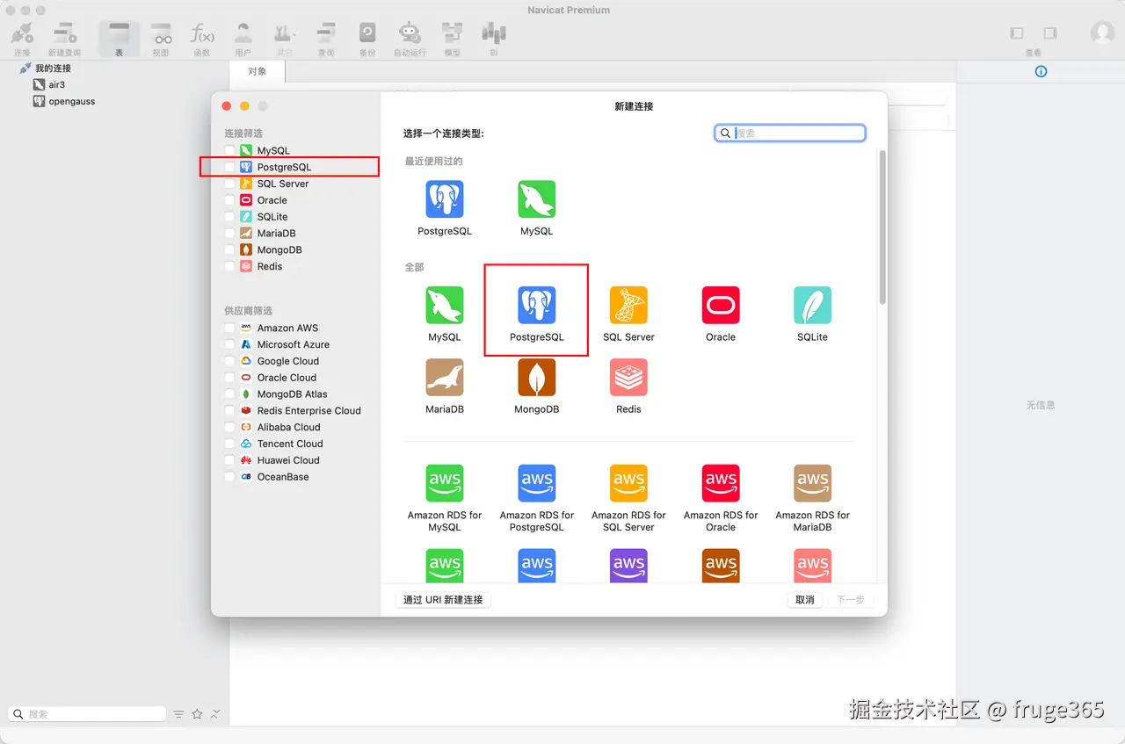Click the favorites star icon in sidebar footer
The height and width of the screenshot is (744, 1125).
197,714
